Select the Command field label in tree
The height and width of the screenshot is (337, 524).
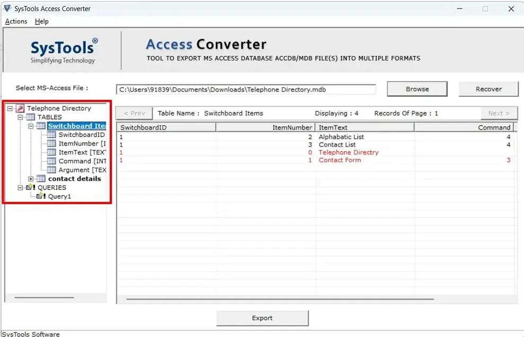click(82, 161)
